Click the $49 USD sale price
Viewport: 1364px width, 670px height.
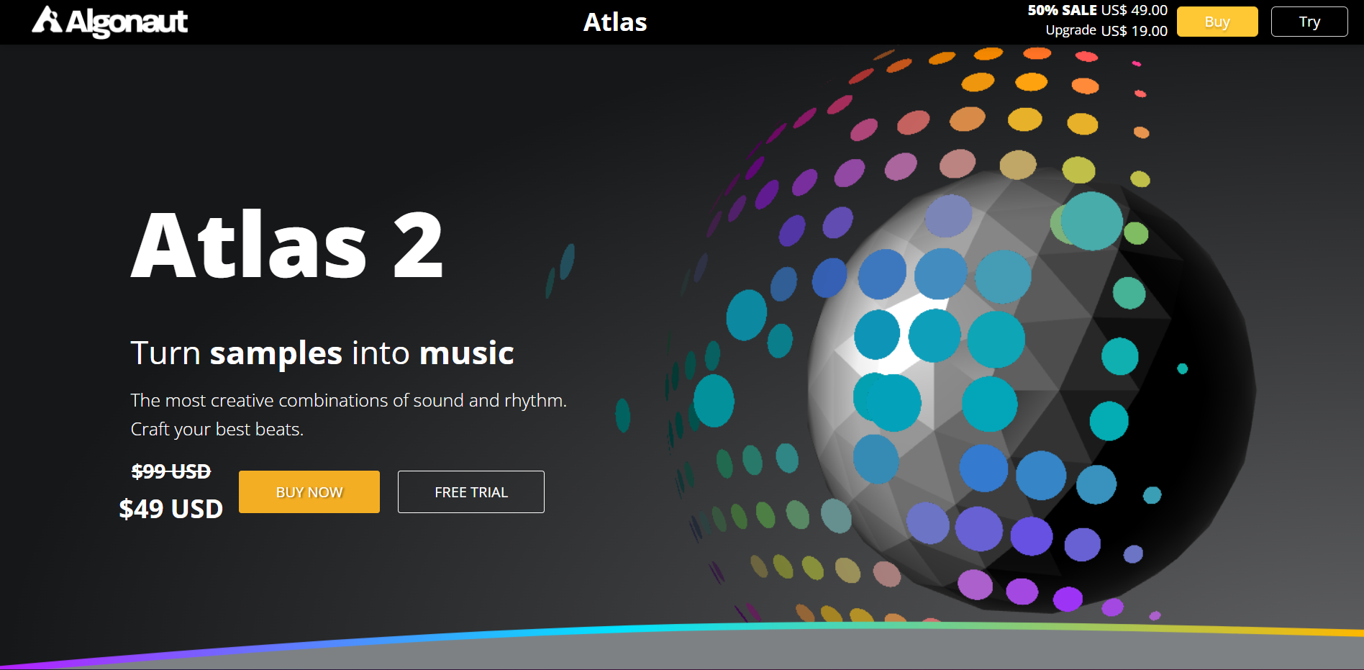click(x=171, y=509)
